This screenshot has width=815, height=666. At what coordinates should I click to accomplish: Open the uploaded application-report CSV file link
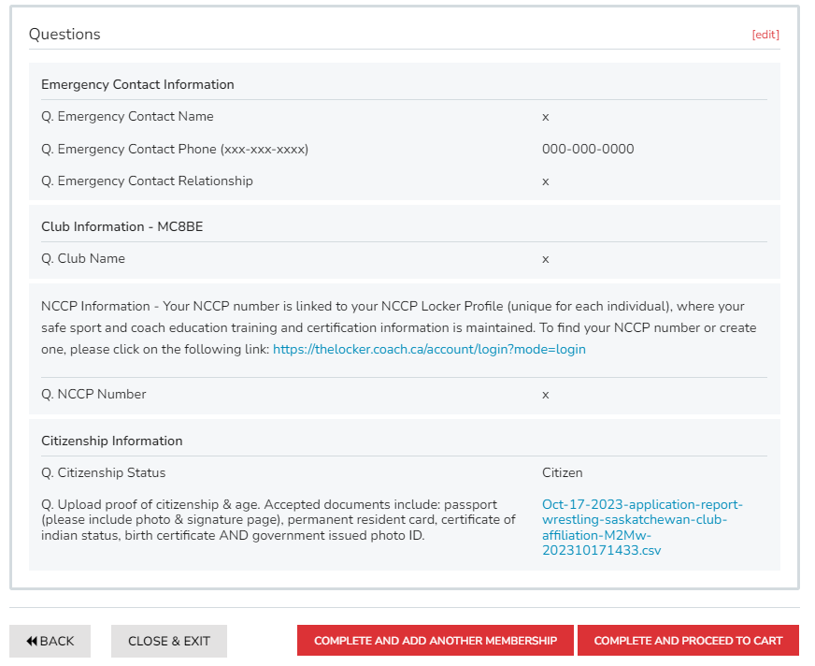point(642,528)
